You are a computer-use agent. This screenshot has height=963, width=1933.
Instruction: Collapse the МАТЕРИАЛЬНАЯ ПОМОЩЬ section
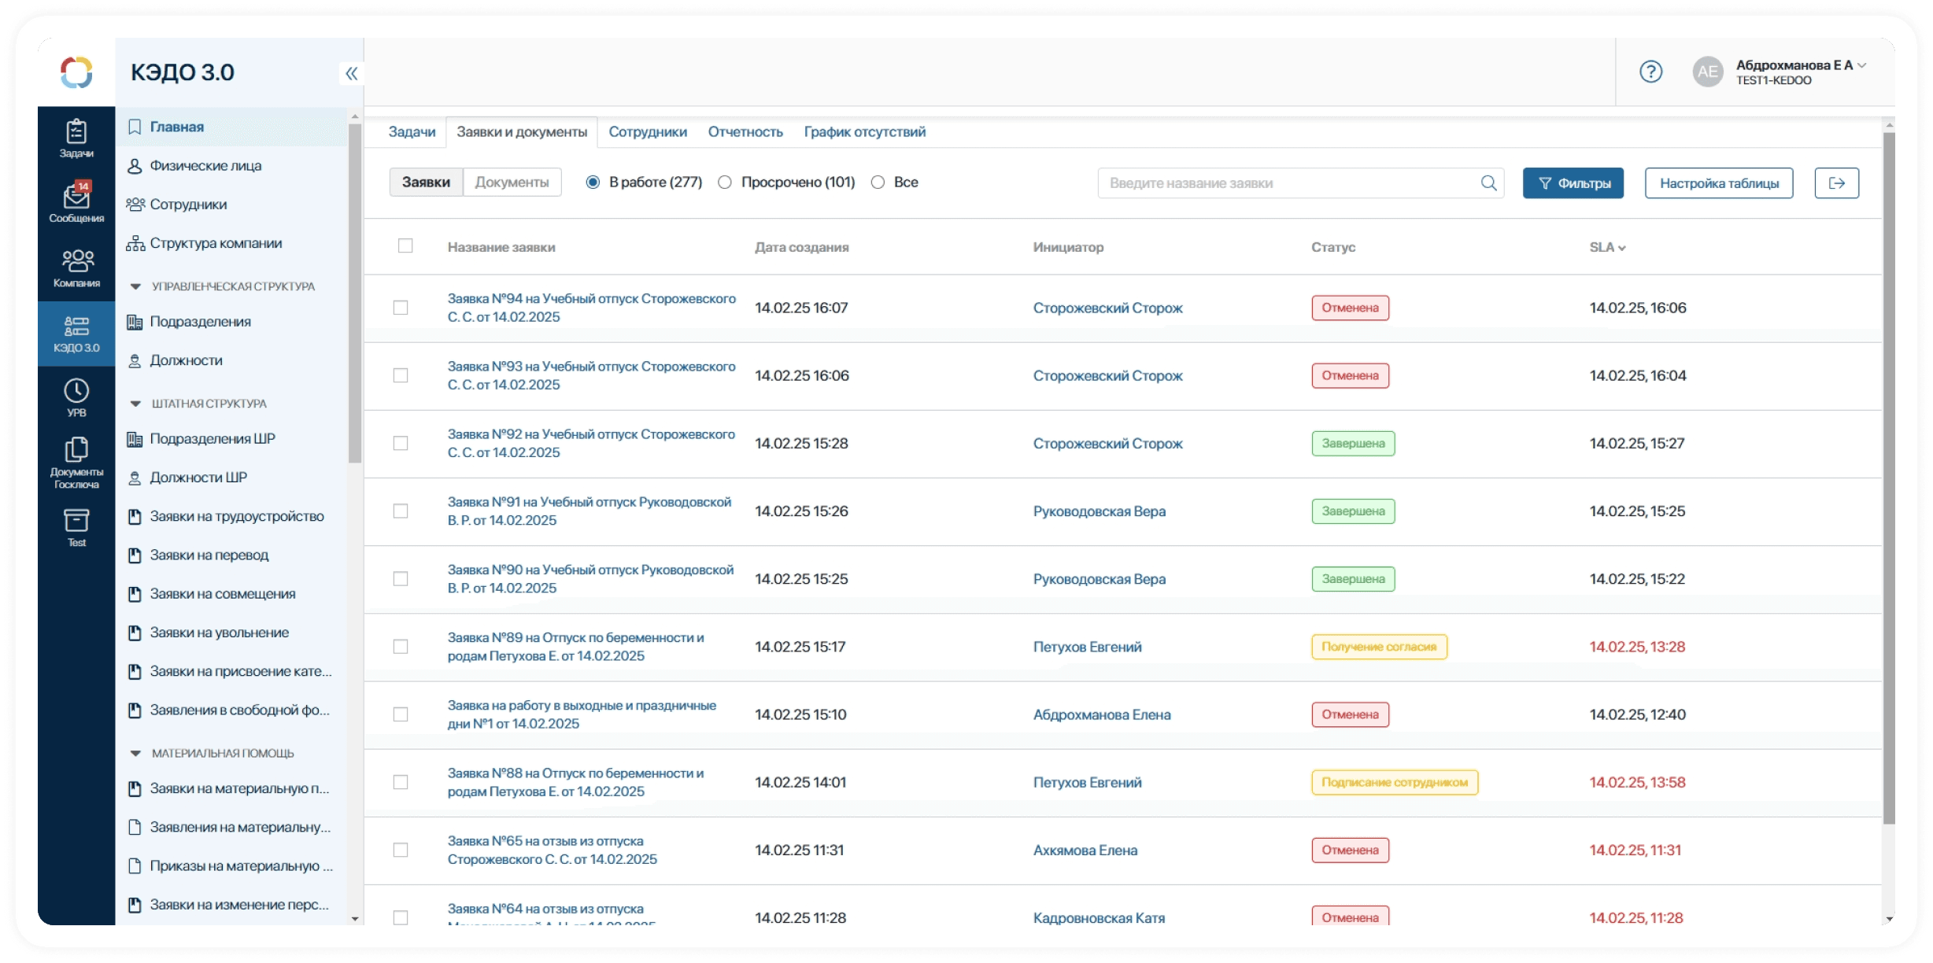[x=135, y=754]
